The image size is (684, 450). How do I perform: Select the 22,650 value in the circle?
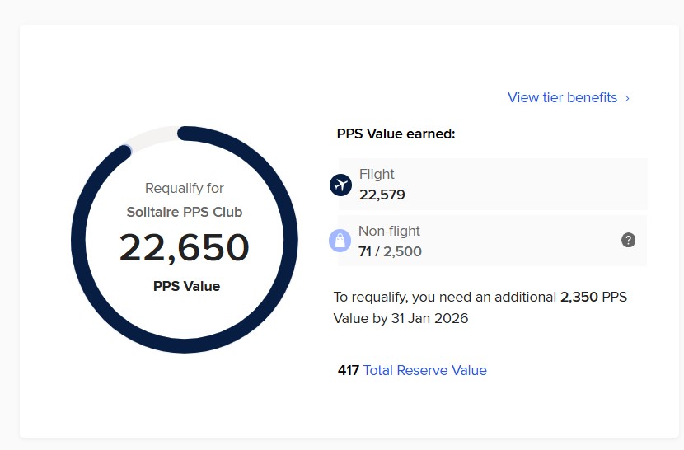pyautogui.click(x=184, y=248)
